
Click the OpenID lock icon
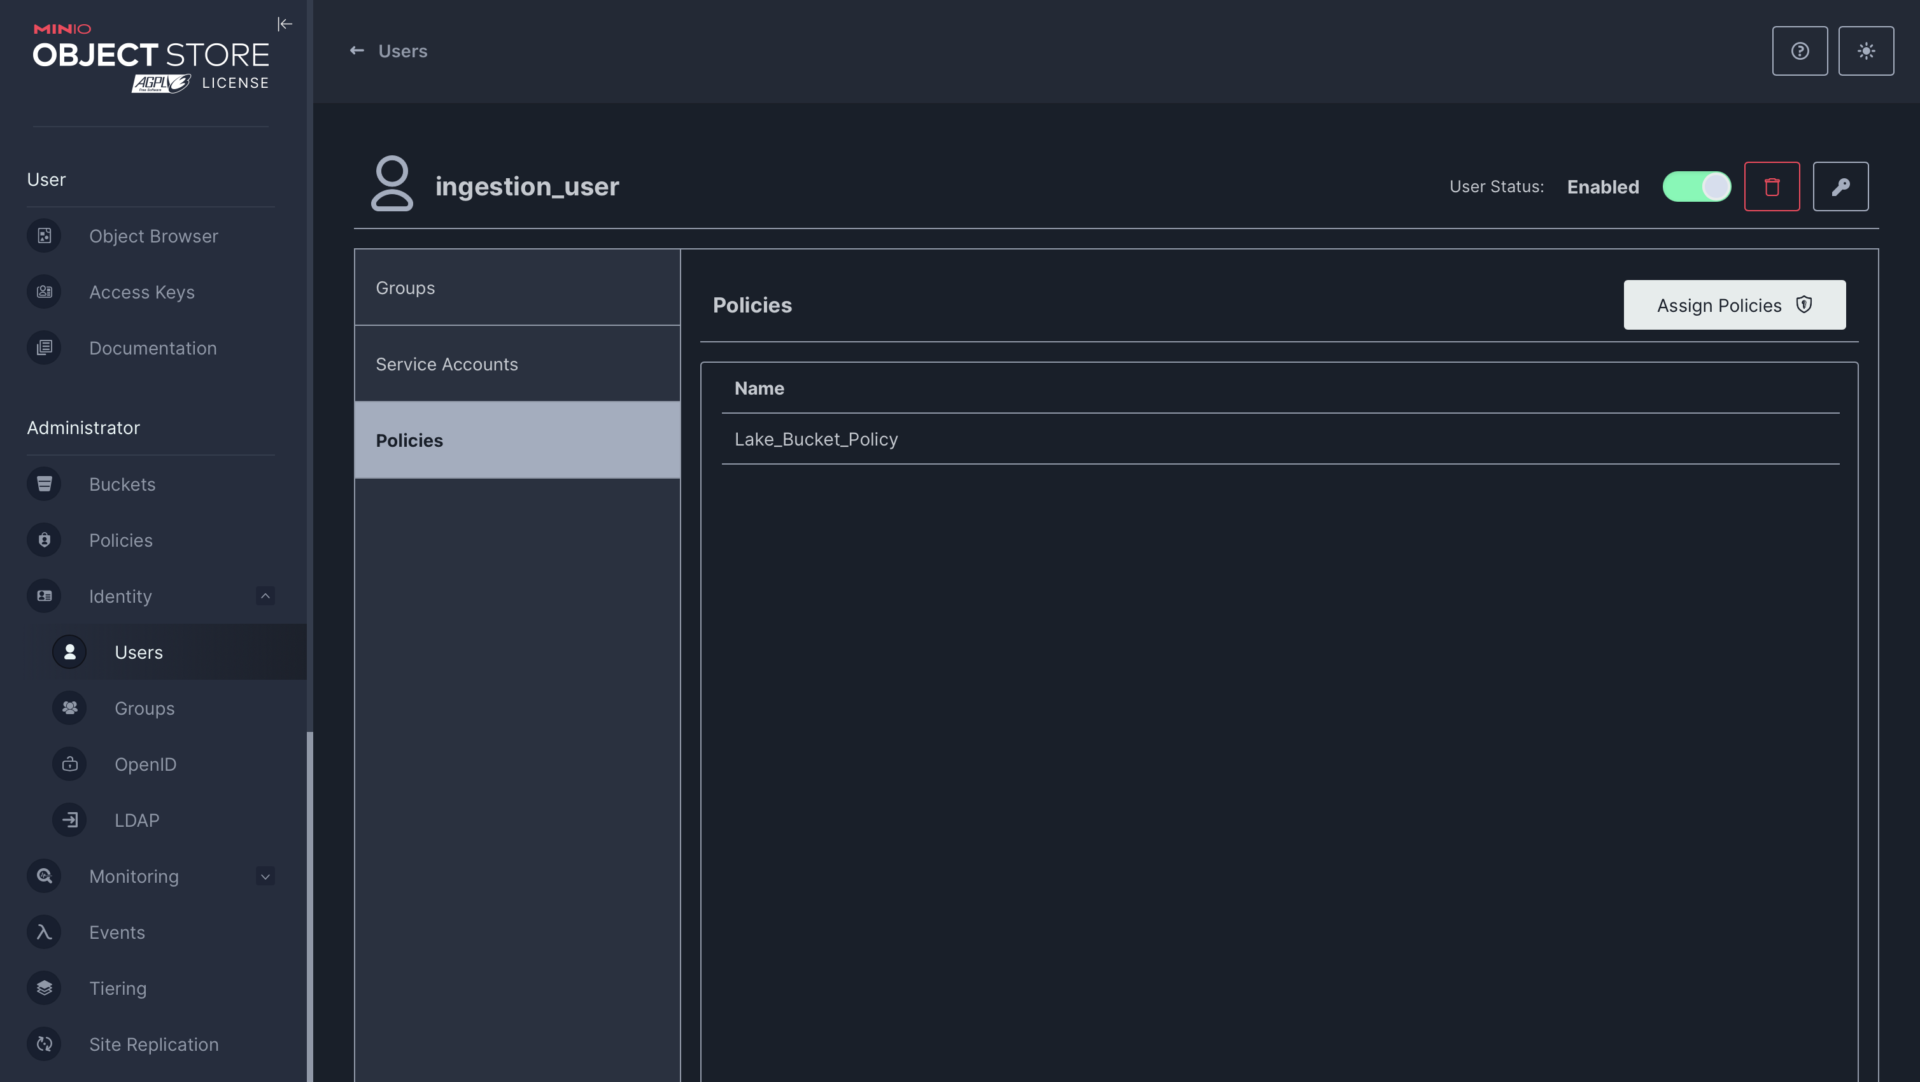pyautogui.click(x=69, y=764)
